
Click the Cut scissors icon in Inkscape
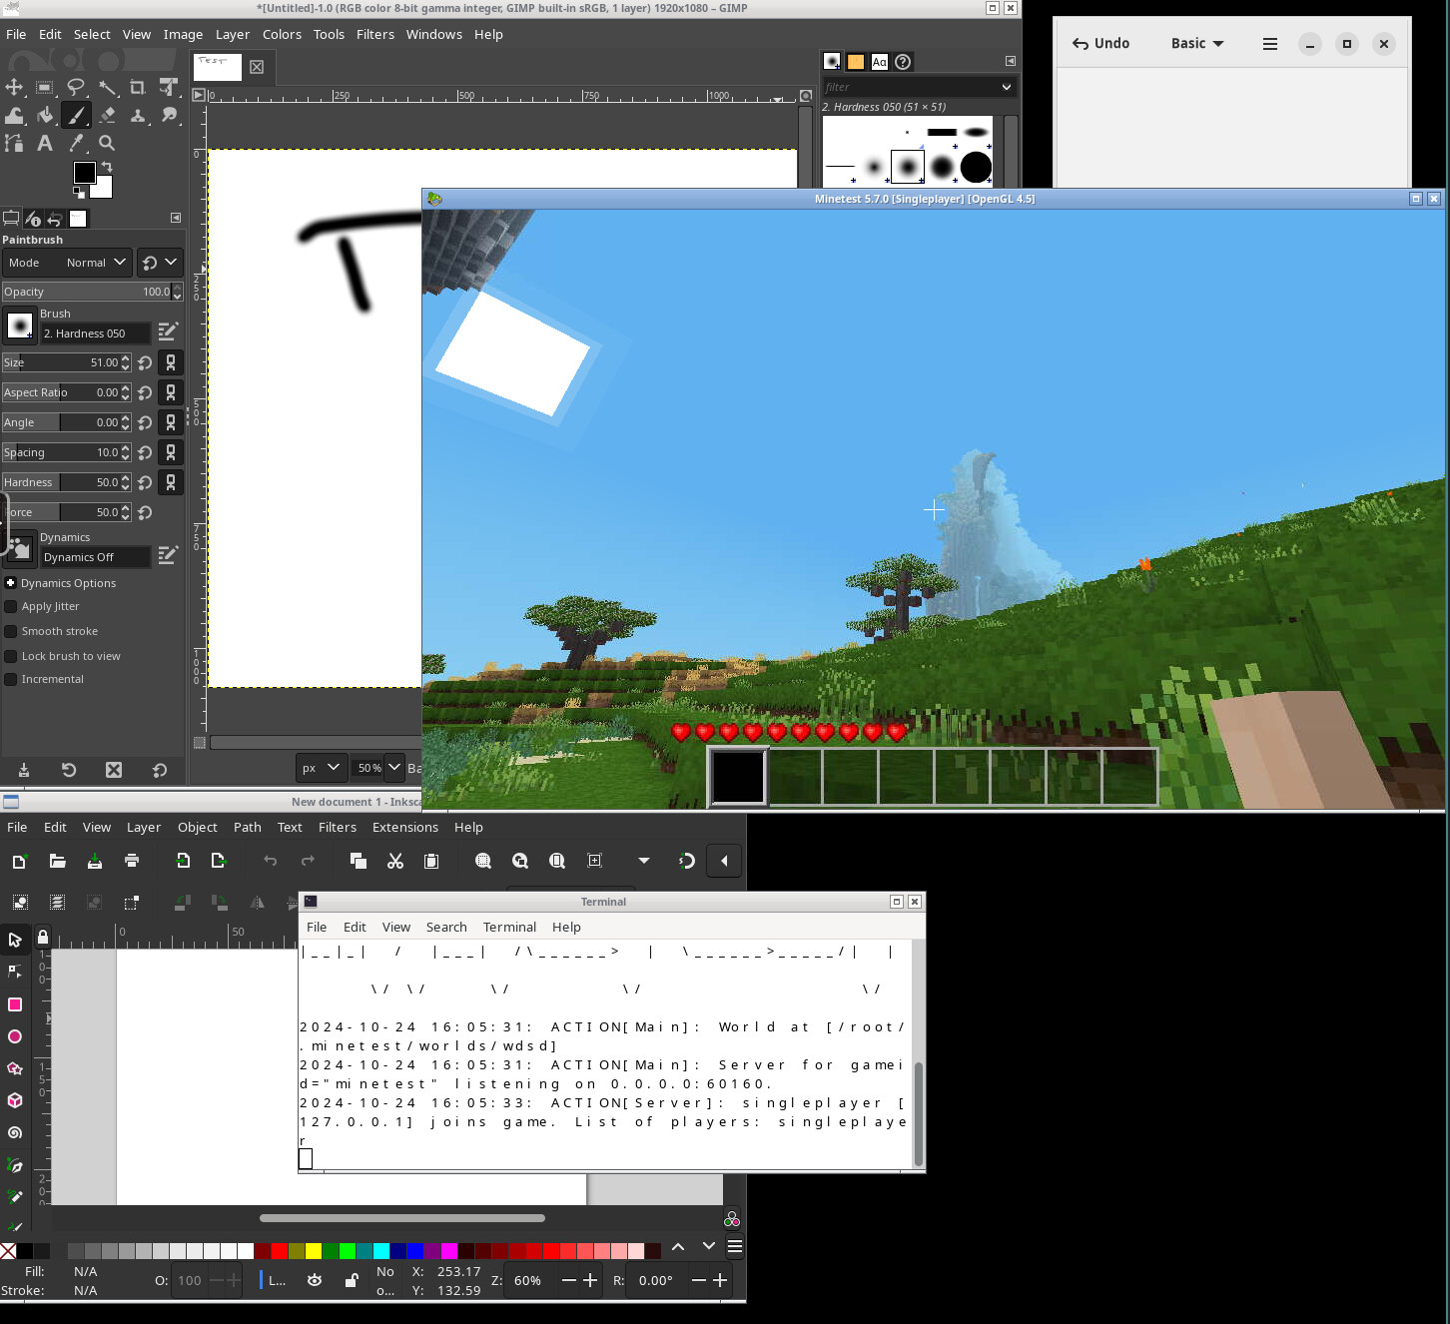pos(395,861)
